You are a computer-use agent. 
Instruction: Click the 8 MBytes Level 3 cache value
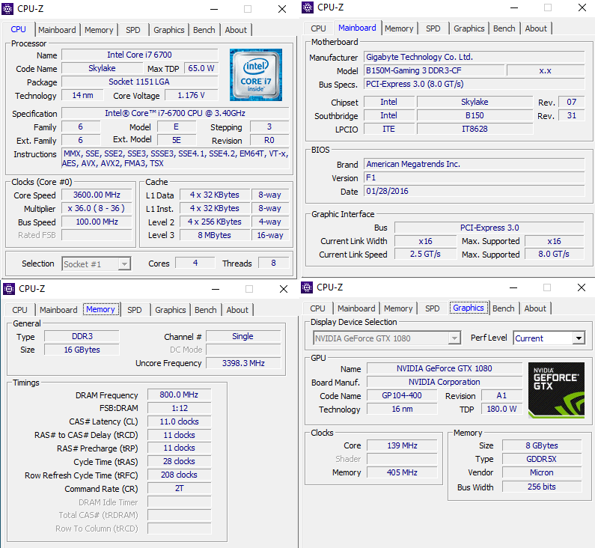click(x=214, y=235)
